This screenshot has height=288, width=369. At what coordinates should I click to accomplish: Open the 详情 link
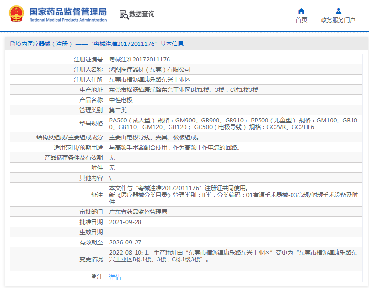[x=115, y=277]
